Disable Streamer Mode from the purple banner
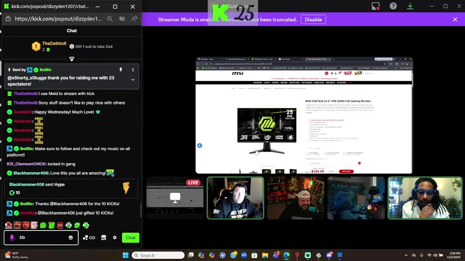 (x=313, y=20)
